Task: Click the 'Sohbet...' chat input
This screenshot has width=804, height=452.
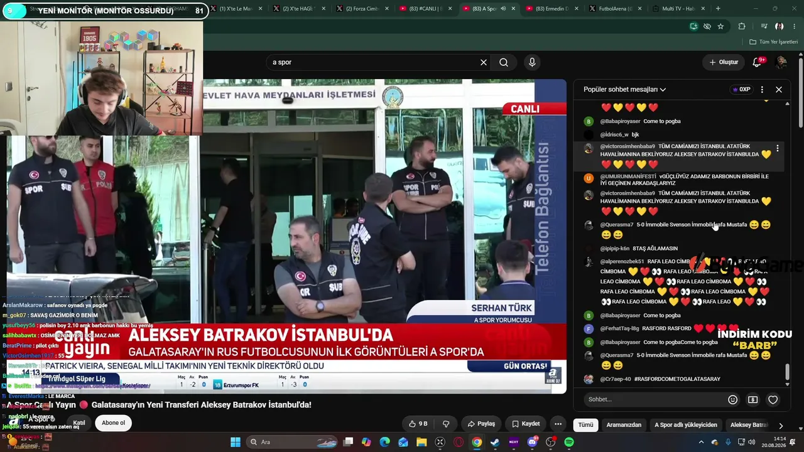Action: (653, 399)
